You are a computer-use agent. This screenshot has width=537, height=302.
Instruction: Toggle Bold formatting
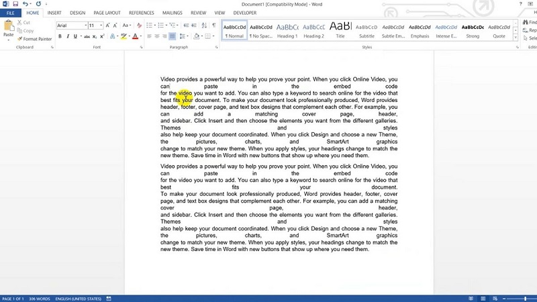(60, 36)
